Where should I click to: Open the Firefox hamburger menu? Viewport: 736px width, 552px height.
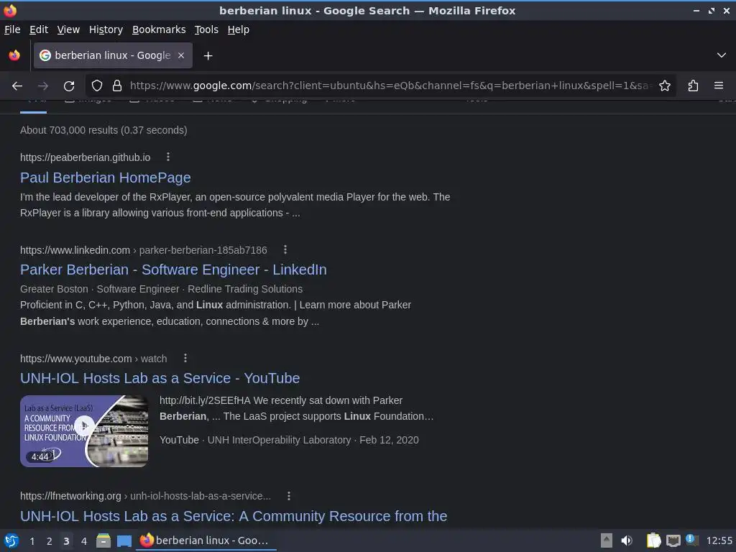(x=719, y=86)
